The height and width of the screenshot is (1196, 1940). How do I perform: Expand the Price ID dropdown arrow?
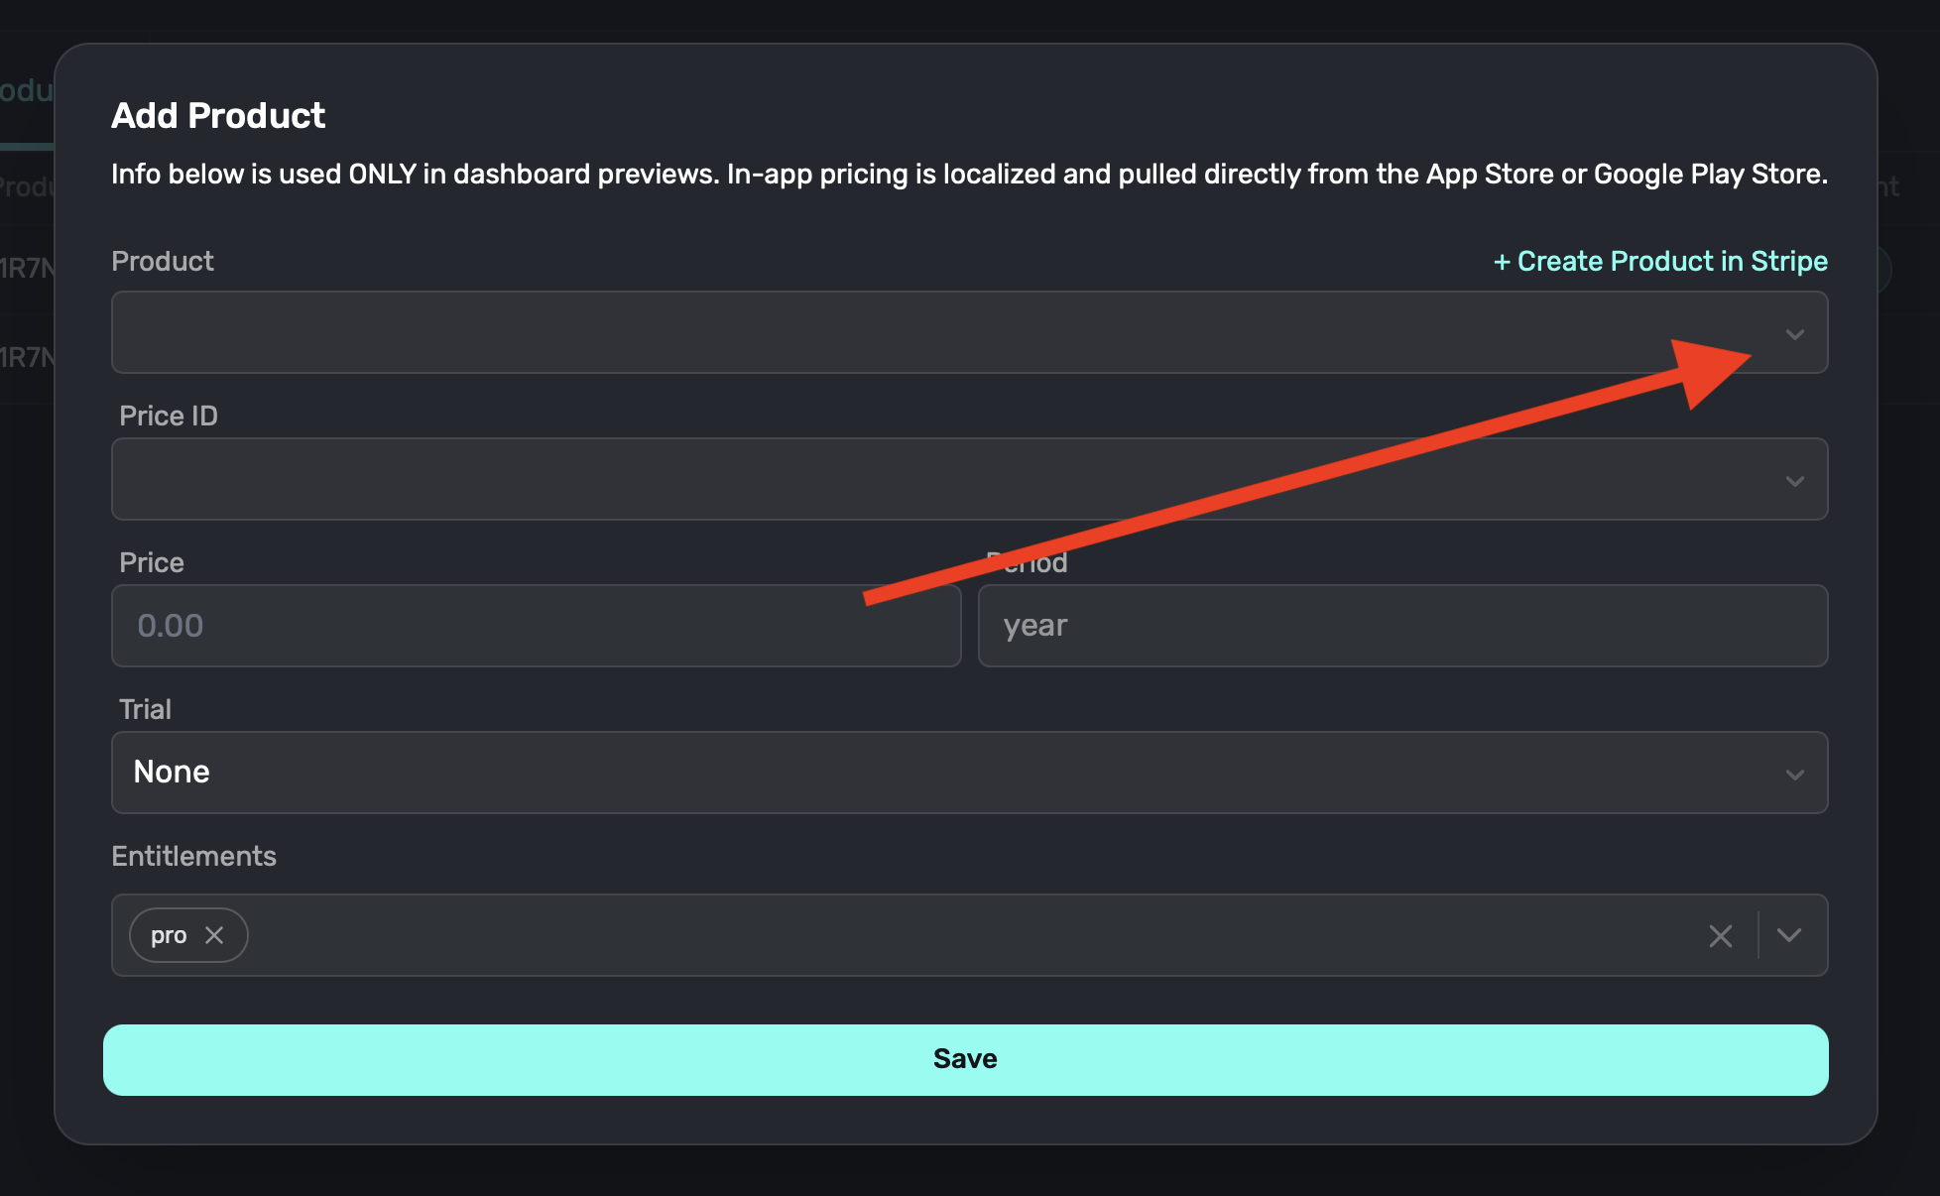pyautogui.click(x=1794, y=481)
